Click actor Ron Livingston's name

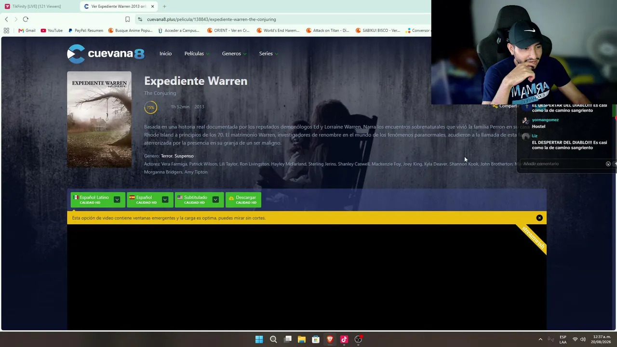pos(254,164)
